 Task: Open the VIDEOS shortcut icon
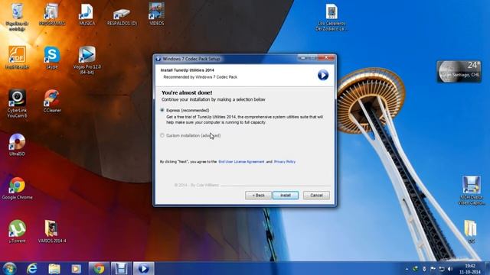156,15
